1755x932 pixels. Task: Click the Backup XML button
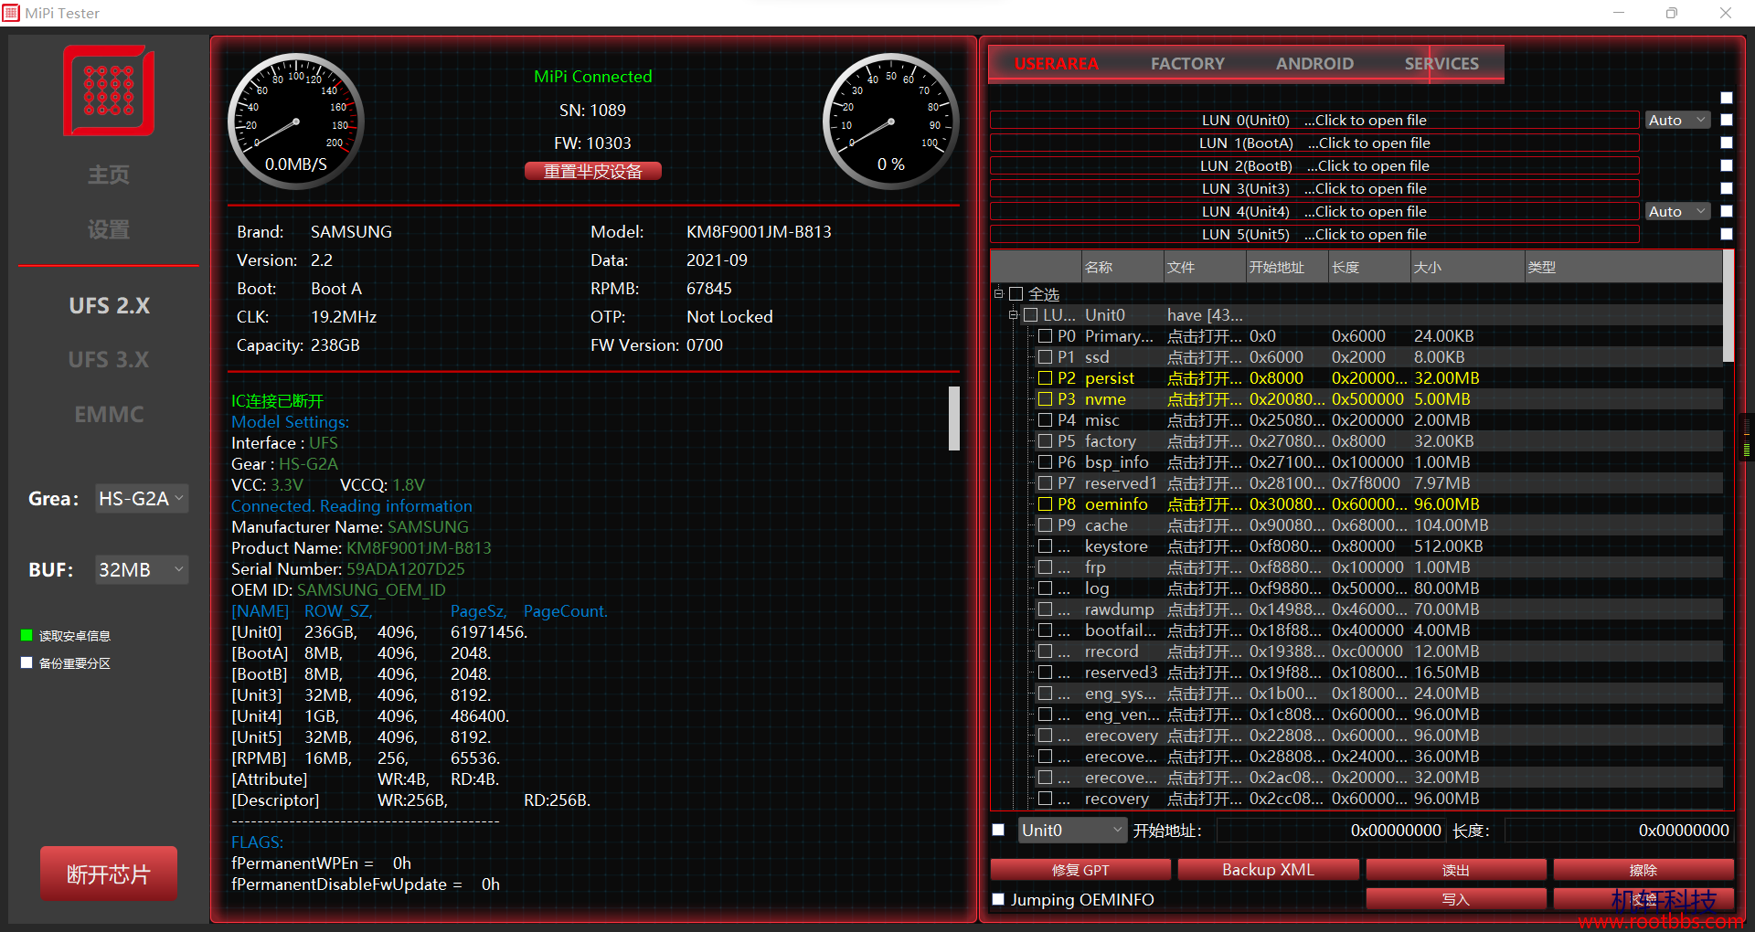[1268, 870]
